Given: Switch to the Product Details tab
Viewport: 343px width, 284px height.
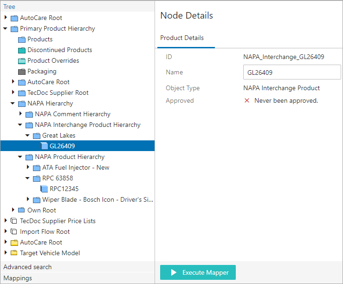Looking at the screenshot, I should (182, 38).
